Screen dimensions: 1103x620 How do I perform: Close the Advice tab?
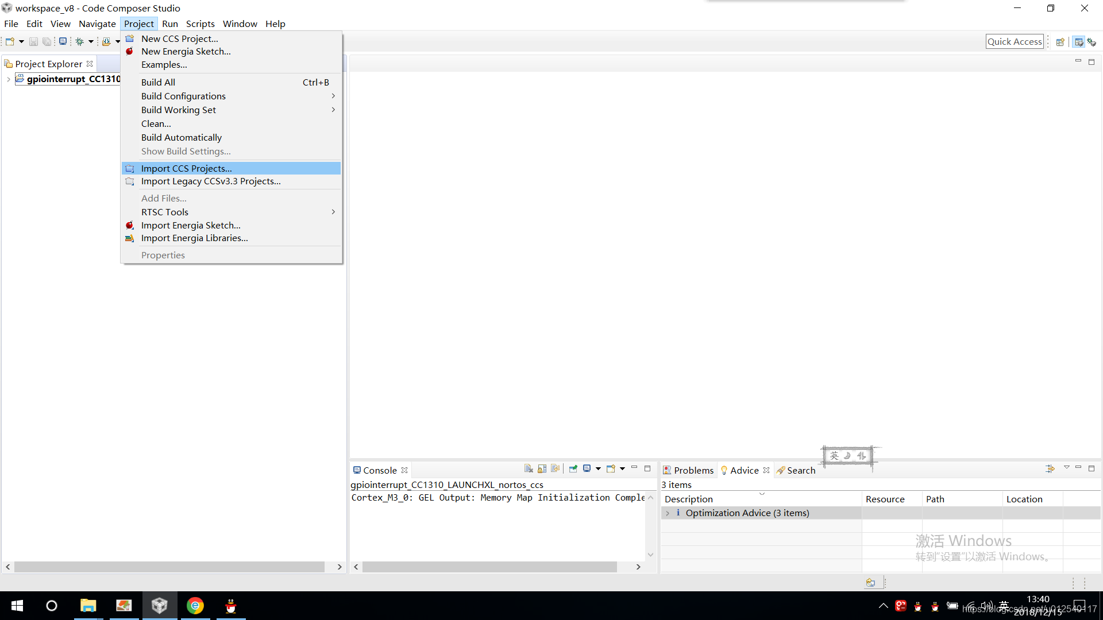[766, 470]
